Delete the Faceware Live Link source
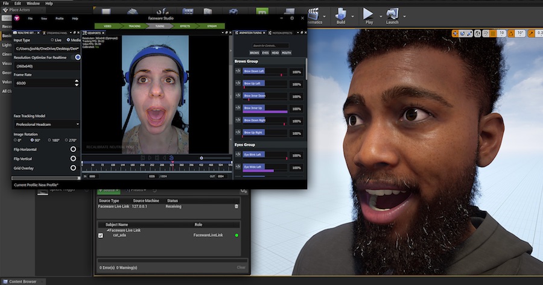 (236, 206)
